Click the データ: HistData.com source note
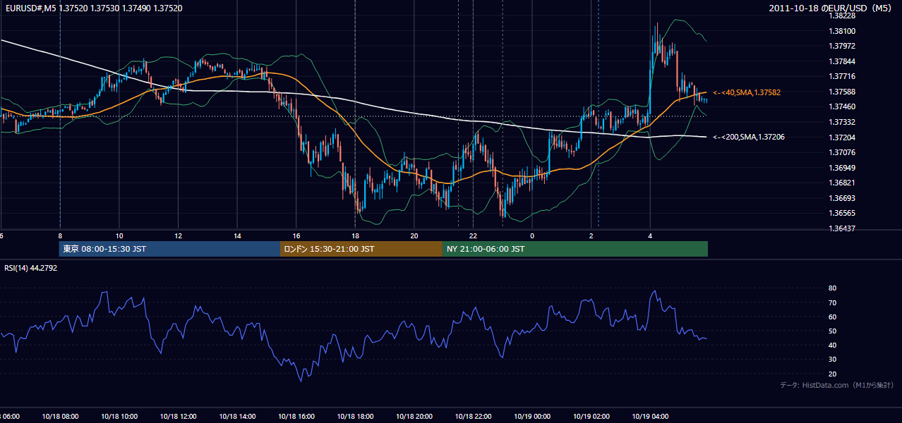The width and height of the screenshot is (902, 423). click(836, 385)
